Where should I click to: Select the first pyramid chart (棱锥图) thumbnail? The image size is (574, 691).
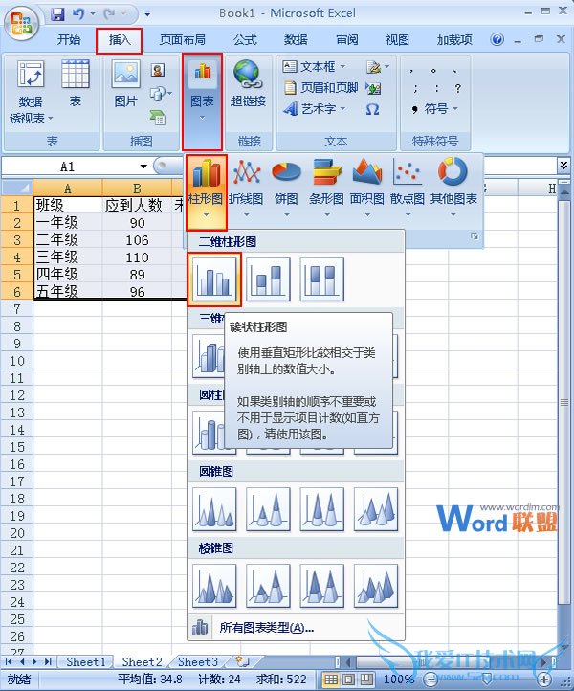pos(214,586)
